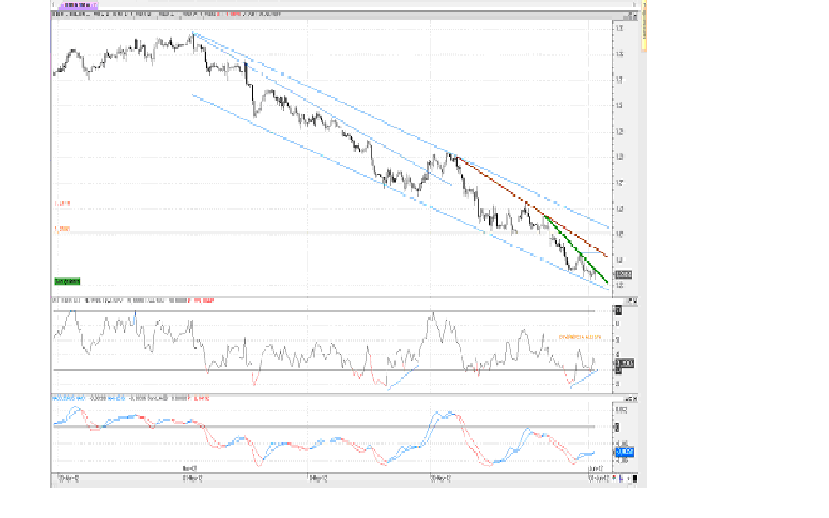Click the lower red horizontal level label
Screen dimensions: 829x518
(63, 229)
